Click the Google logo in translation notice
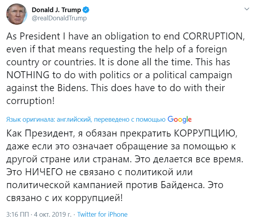 [180, 119]
